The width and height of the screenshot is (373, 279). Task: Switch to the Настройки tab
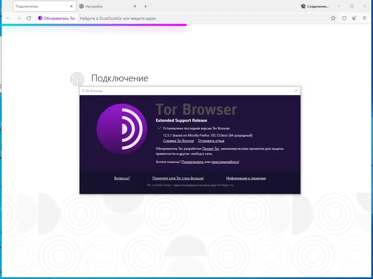tap(108, 7)
